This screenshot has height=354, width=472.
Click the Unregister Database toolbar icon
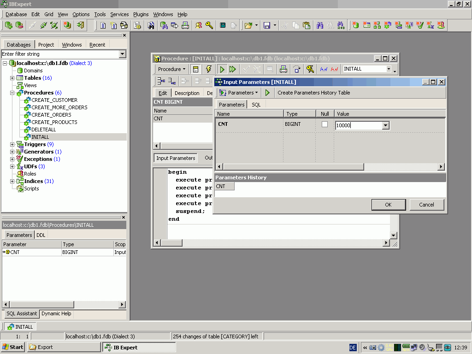(x=19, y=25)
